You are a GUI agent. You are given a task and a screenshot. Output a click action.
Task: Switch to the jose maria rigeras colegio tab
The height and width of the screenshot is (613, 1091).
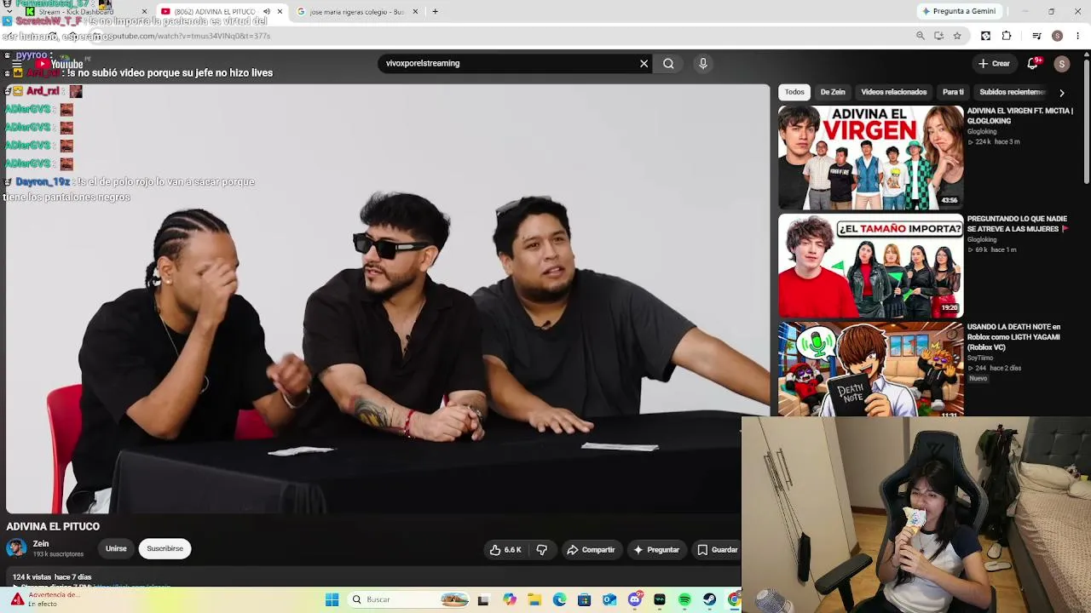point(356,12)
